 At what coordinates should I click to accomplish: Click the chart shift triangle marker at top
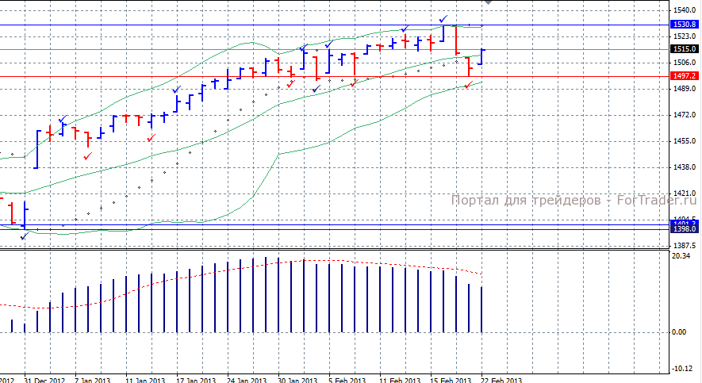tap(488, 2)
